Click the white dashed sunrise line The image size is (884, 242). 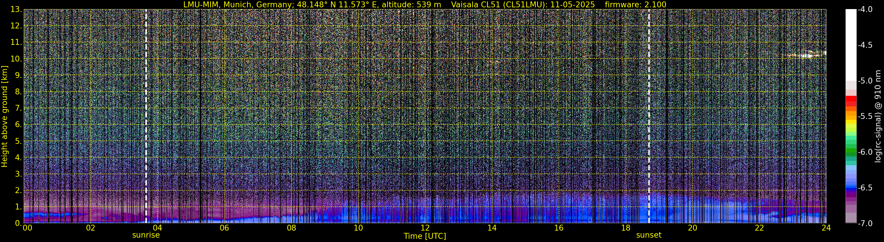point(146,116)
